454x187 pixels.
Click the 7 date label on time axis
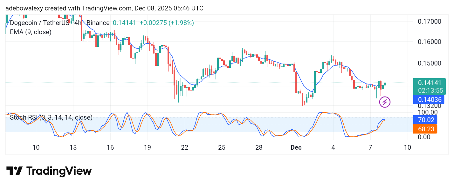point(370,147)
